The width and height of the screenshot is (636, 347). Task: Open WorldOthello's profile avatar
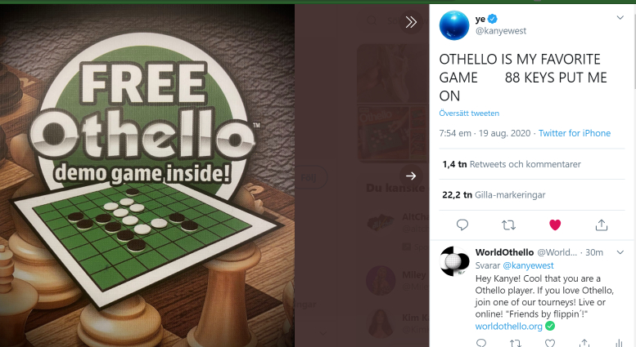coord(454,261)
